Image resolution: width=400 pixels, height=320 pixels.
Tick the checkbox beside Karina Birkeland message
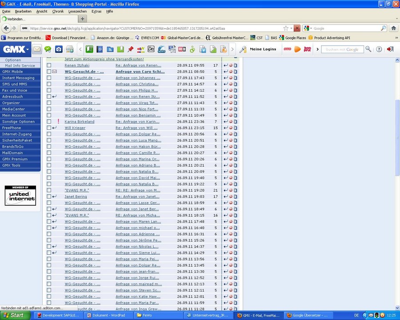(49, 122)
